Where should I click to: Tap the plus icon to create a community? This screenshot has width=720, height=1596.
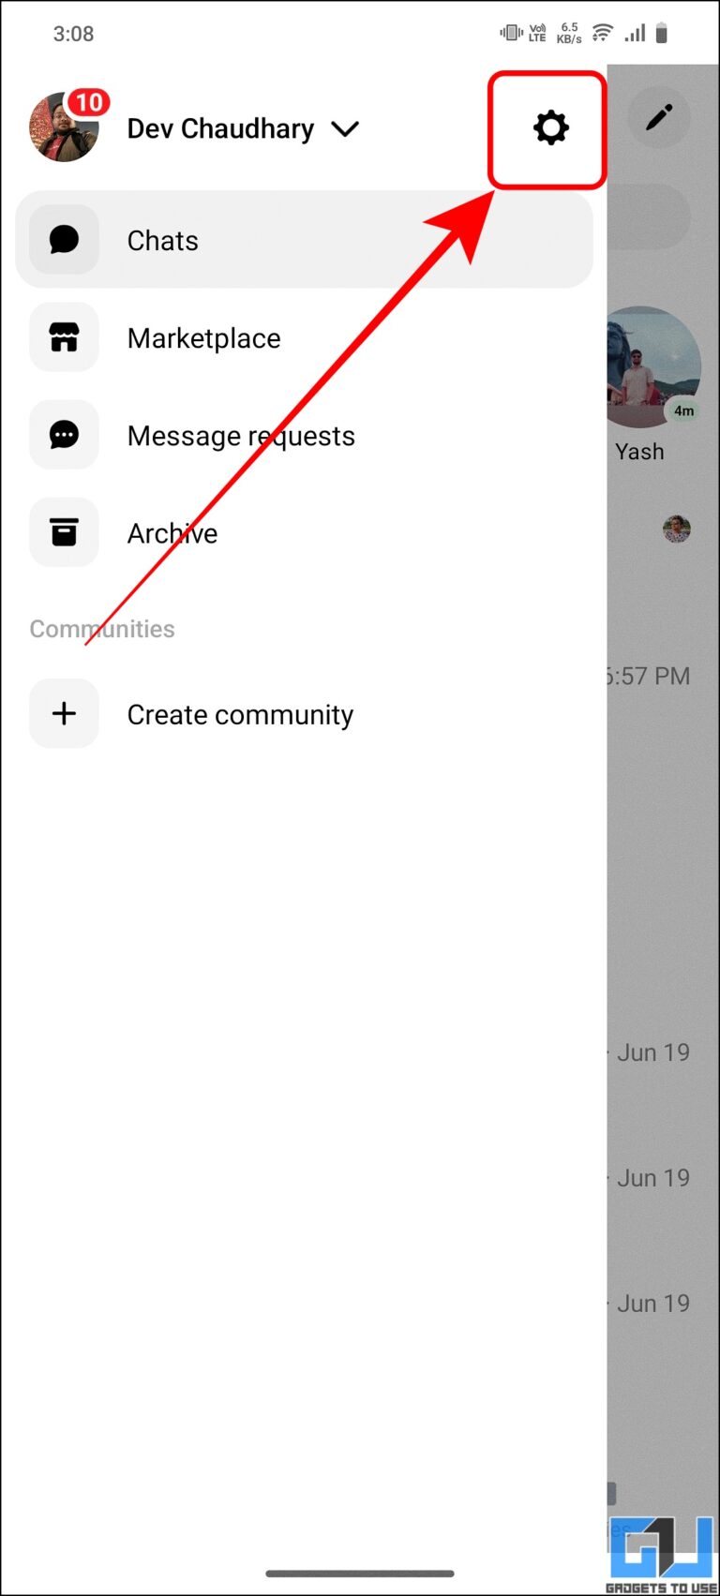[64, 713]
